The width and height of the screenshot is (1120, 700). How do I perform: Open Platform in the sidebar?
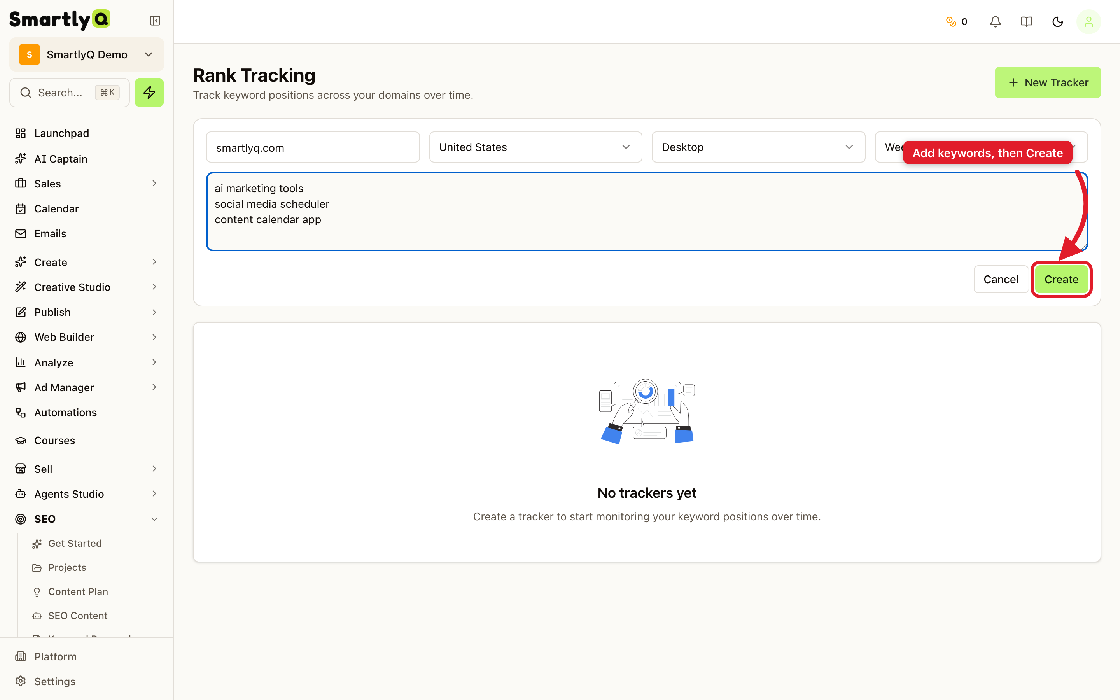coord(55,656)
